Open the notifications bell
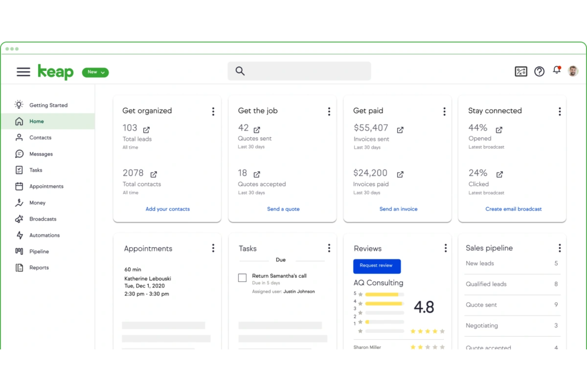 click(x=557, y=69)
